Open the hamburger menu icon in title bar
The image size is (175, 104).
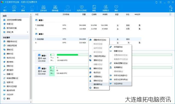click(x=161, y=2)
